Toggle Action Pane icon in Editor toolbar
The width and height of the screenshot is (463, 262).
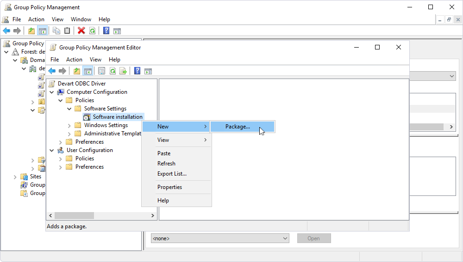pos(148,71)
